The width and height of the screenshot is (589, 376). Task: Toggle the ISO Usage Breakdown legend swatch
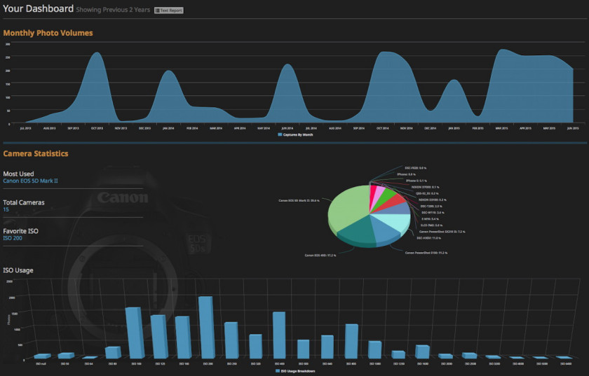point(278,370)
